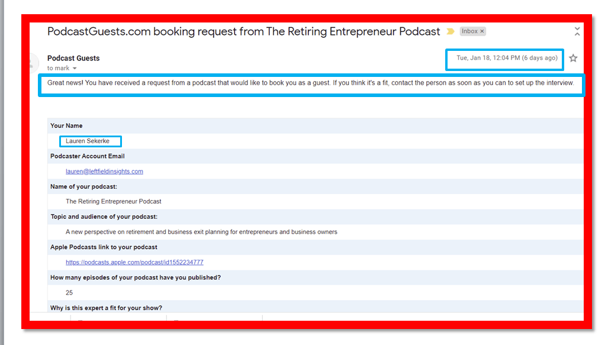The width and height of the screenshot is (608, 345).
Task: Open the Apple Podcasts URL link
Action: (x=134, y=262)
